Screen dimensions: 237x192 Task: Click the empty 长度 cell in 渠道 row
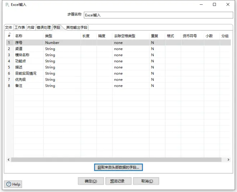89,49
